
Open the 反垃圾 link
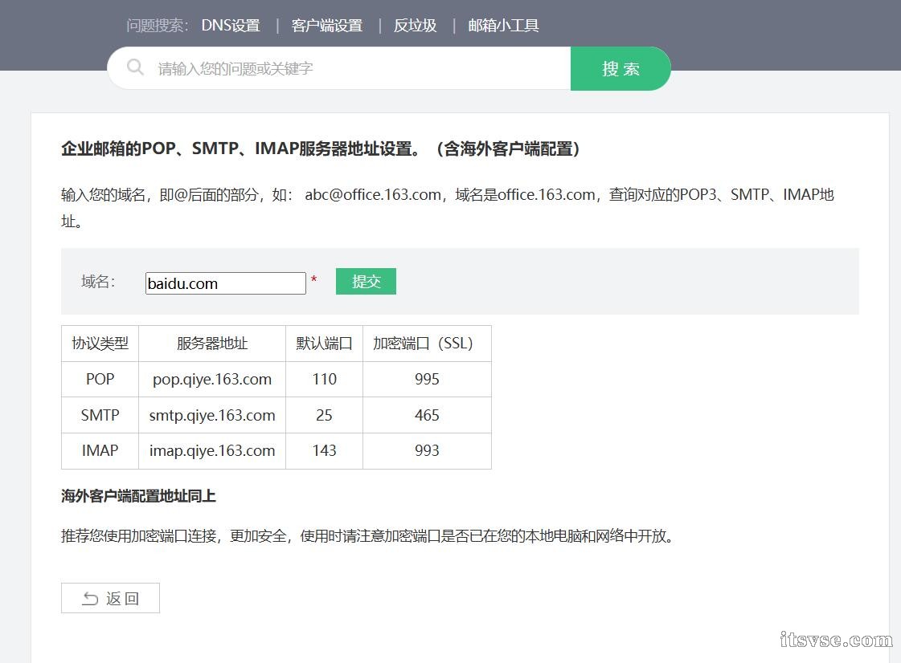[415, 25]
